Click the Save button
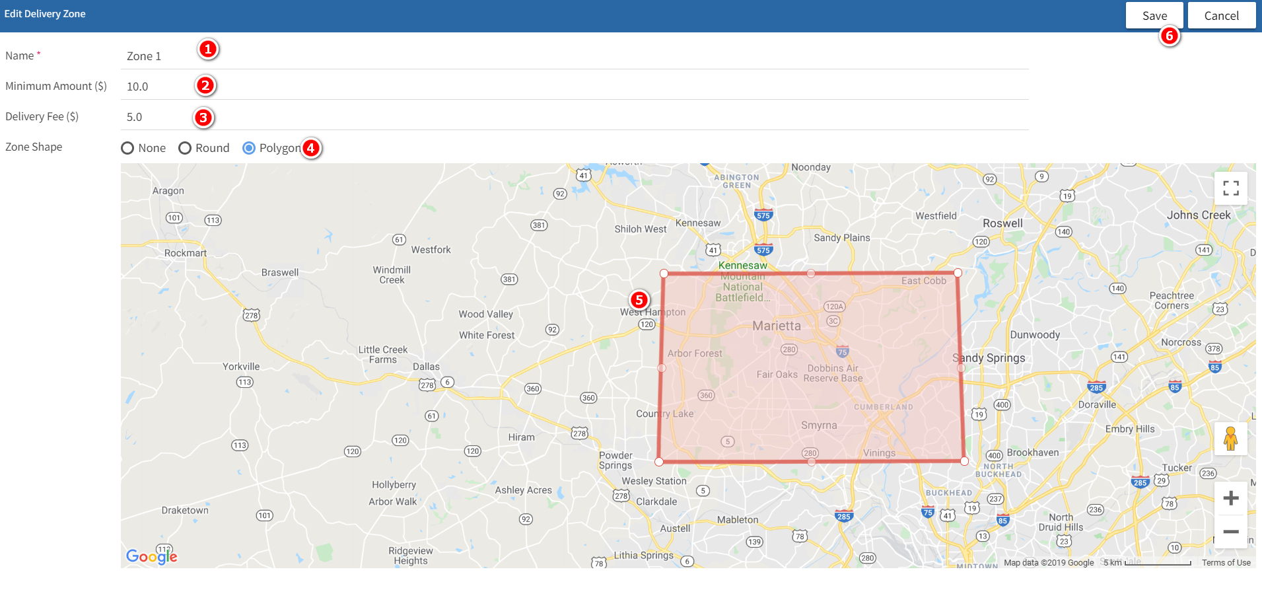1262x590 pixels. click(x=1154, y=16)
